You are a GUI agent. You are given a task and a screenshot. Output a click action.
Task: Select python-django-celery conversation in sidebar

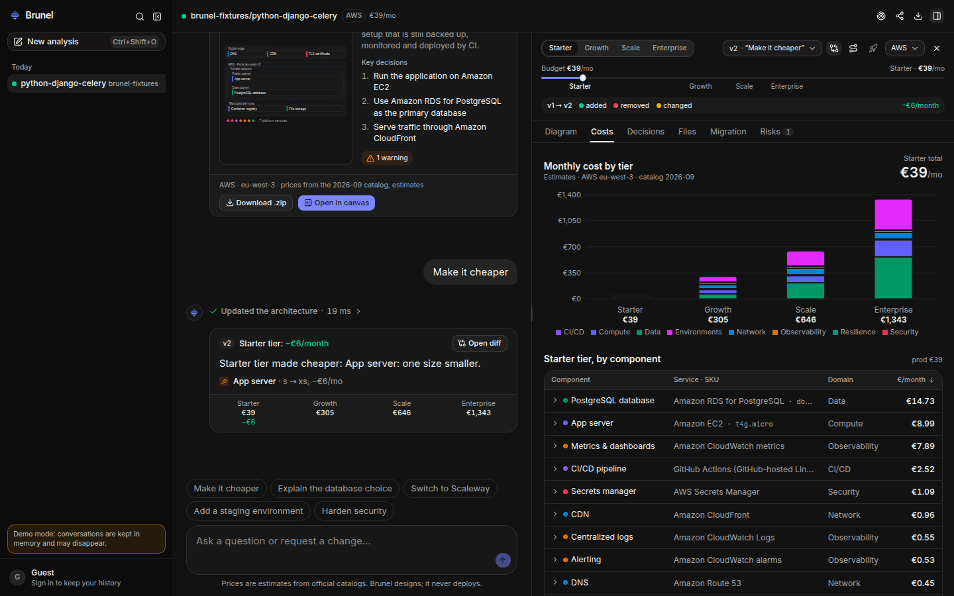(86, 83)
